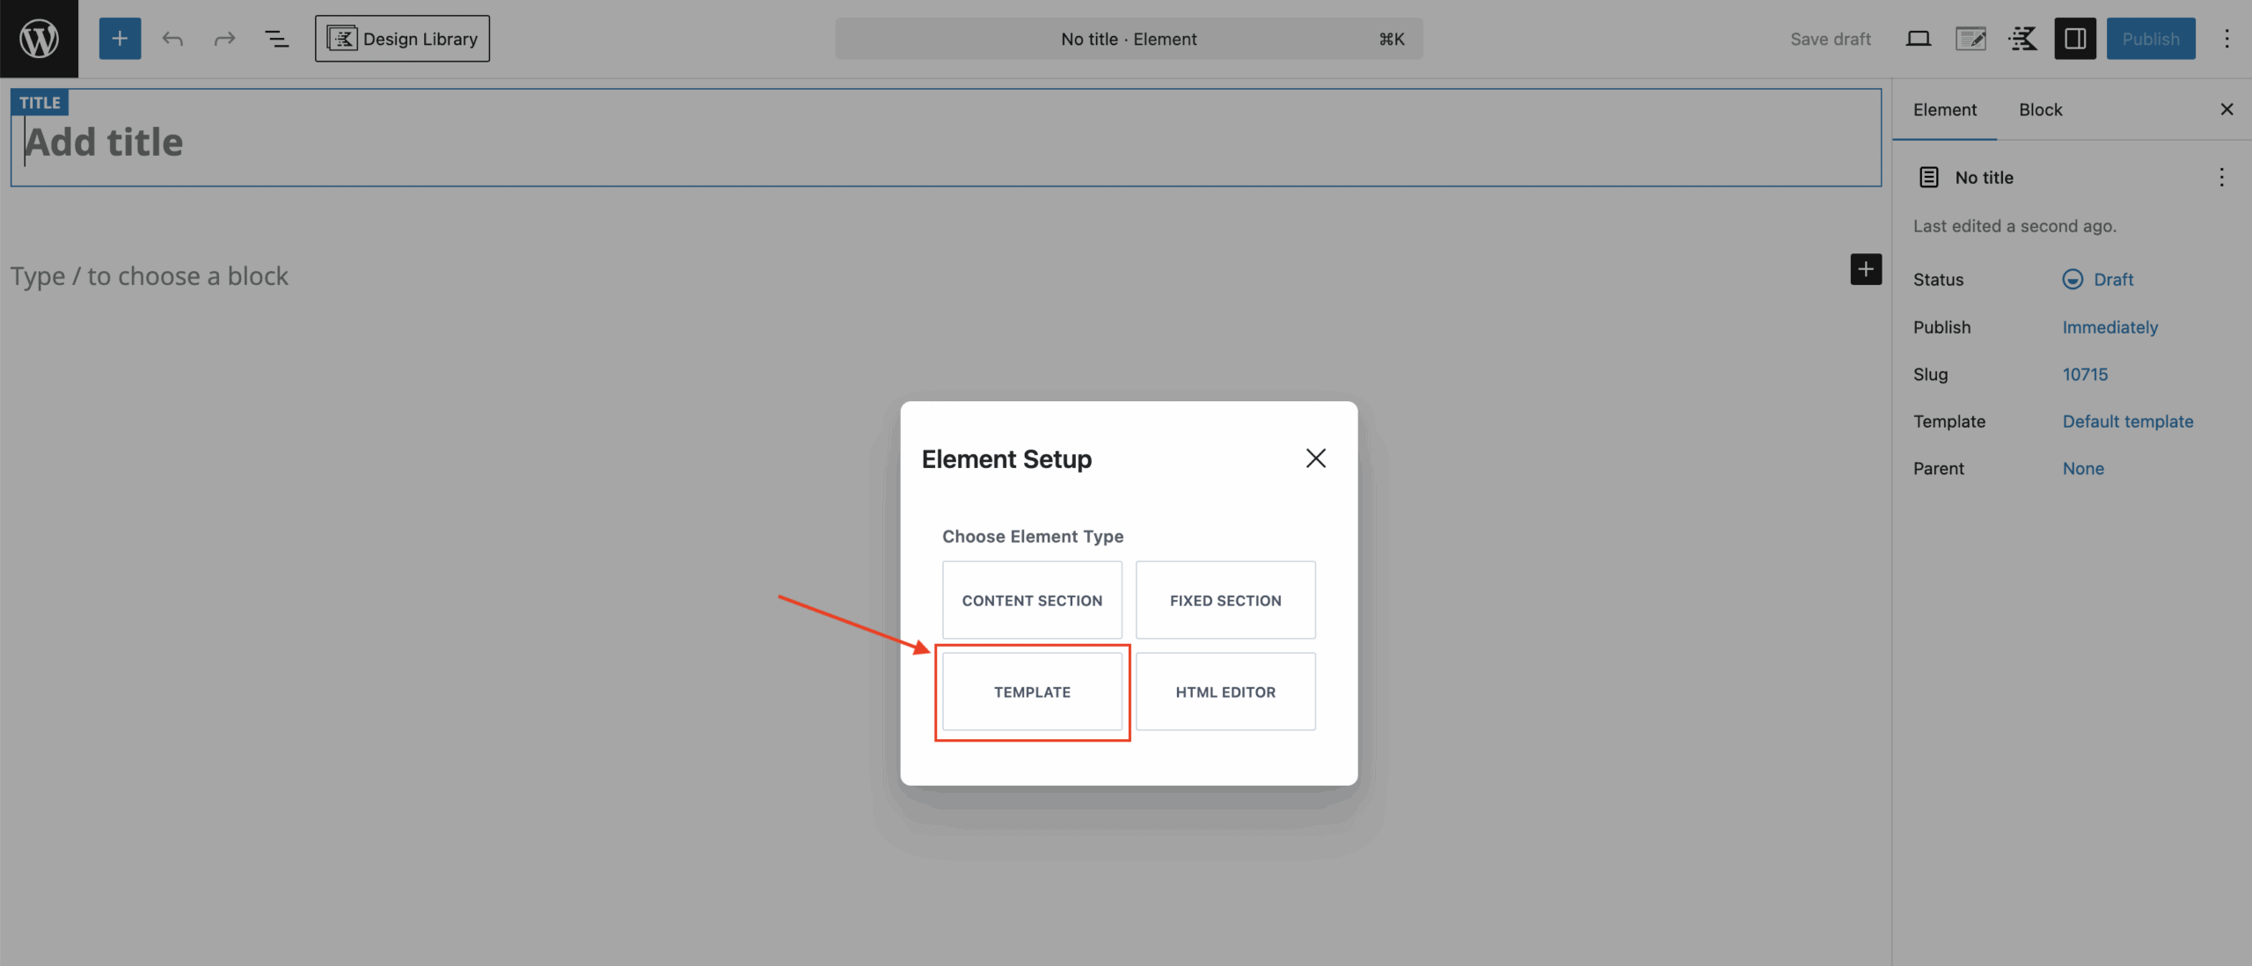Open the Publish Immediately date selector
This screenshot has height=966, width=2252.
coord(2110,326)
